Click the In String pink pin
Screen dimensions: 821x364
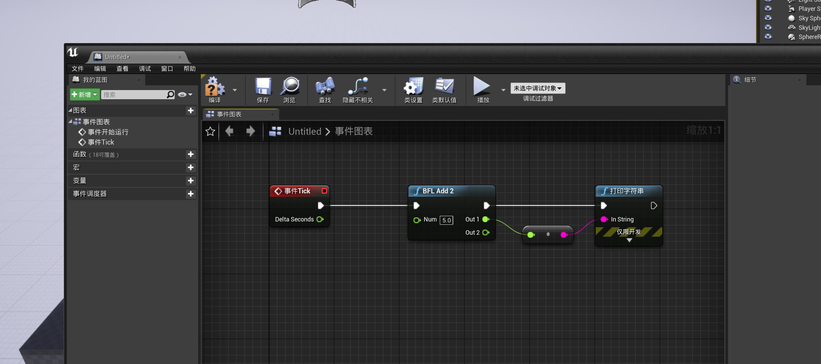tap(604, 219)
